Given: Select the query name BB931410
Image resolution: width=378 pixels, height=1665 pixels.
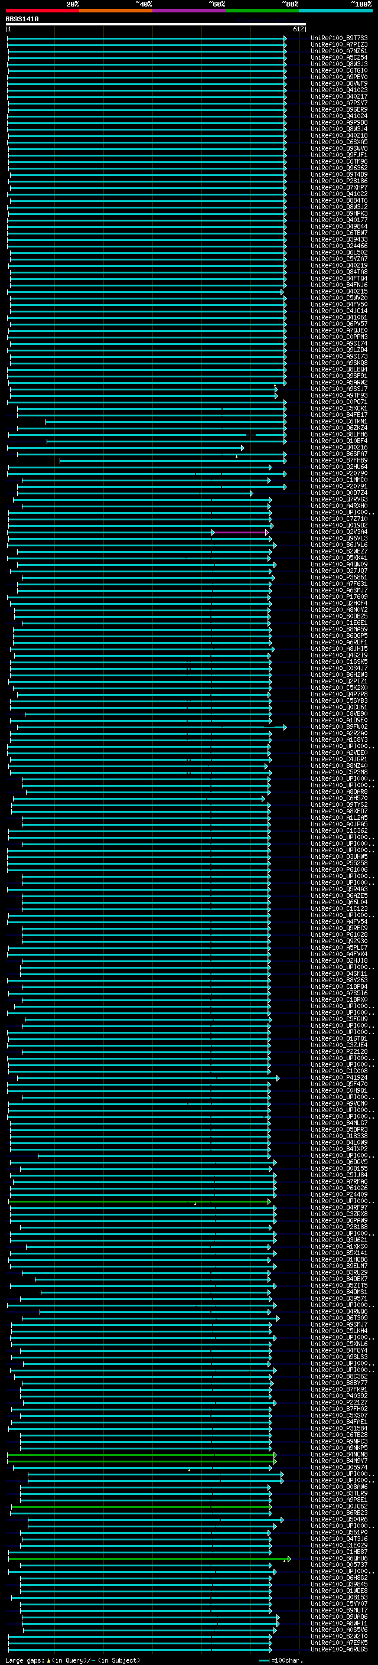Looking at the screenshot, I should [22, 19].
